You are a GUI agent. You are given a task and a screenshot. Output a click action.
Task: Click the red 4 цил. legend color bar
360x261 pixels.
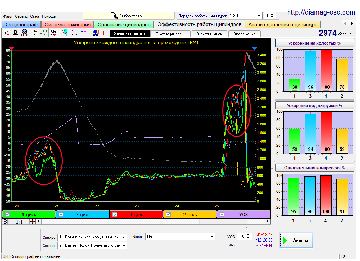coord(136,214)
